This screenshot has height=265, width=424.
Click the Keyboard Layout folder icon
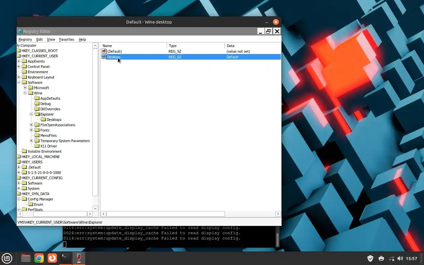(x=24, y=77)
